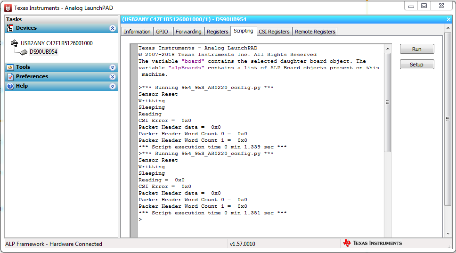The height and width of the screenshot is (253, 456).
Task: Expand the Preferences section chevron
Action: (113, 77)
